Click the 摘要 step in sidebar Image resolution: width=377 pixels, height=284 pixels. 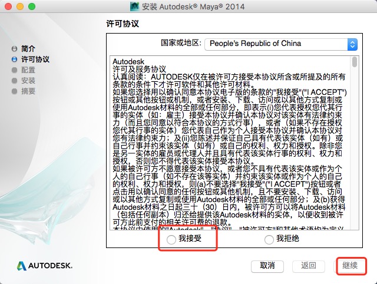(28, 91)
